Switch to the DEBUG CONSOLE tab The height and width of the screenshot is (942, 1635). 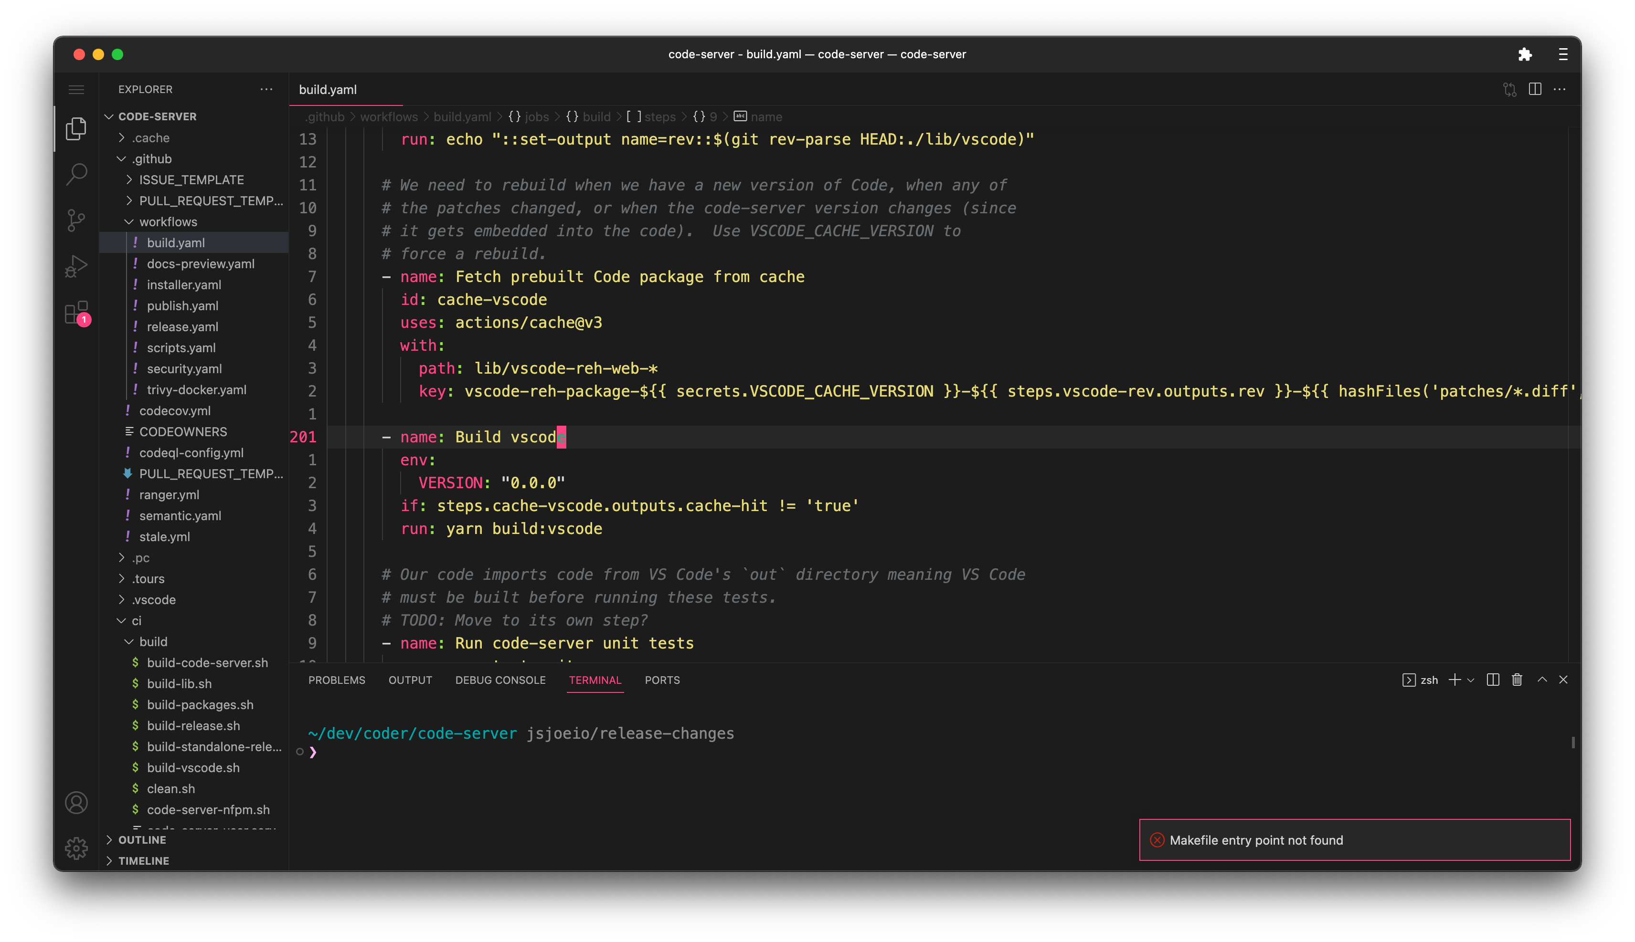pos(499,680)
